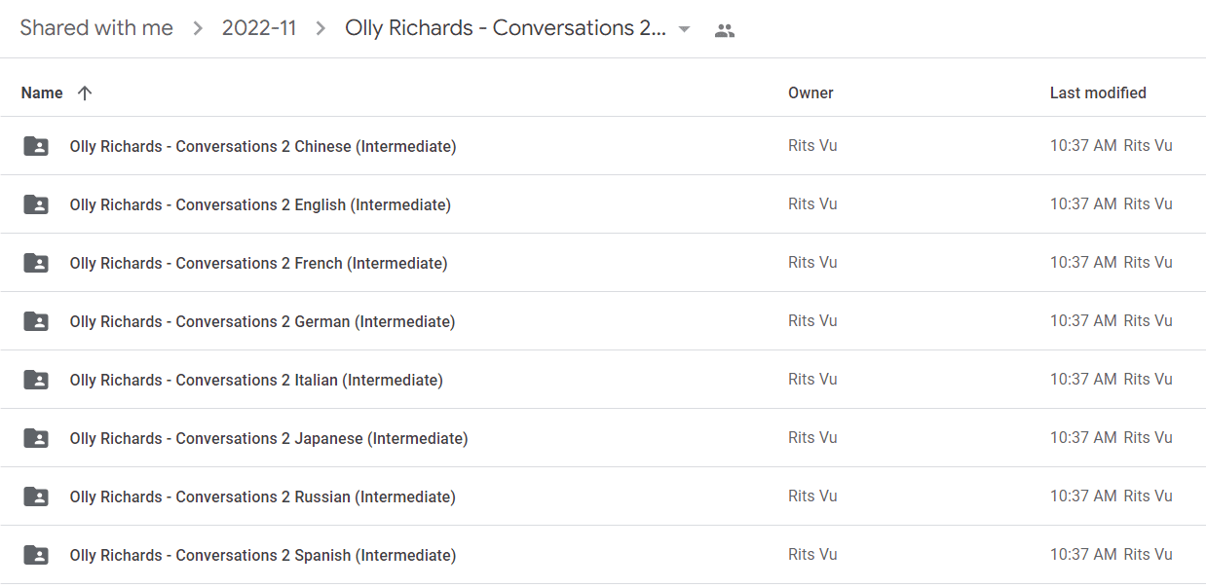Viewport: 1206px width, 588px height.
Task: Click 10:37 AM modified time in English row
Action: (1083, 204)
